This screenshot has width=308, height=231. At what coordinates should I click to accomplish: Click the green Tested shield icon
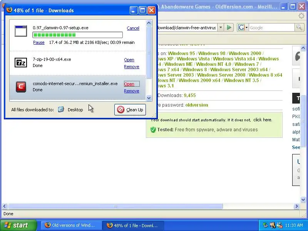(153, 130)
